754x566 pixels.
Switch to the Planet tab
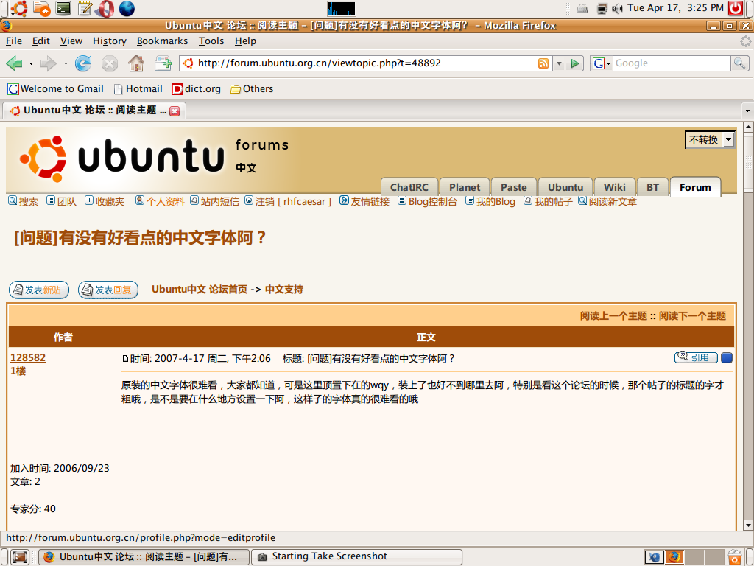coord(465,187)
